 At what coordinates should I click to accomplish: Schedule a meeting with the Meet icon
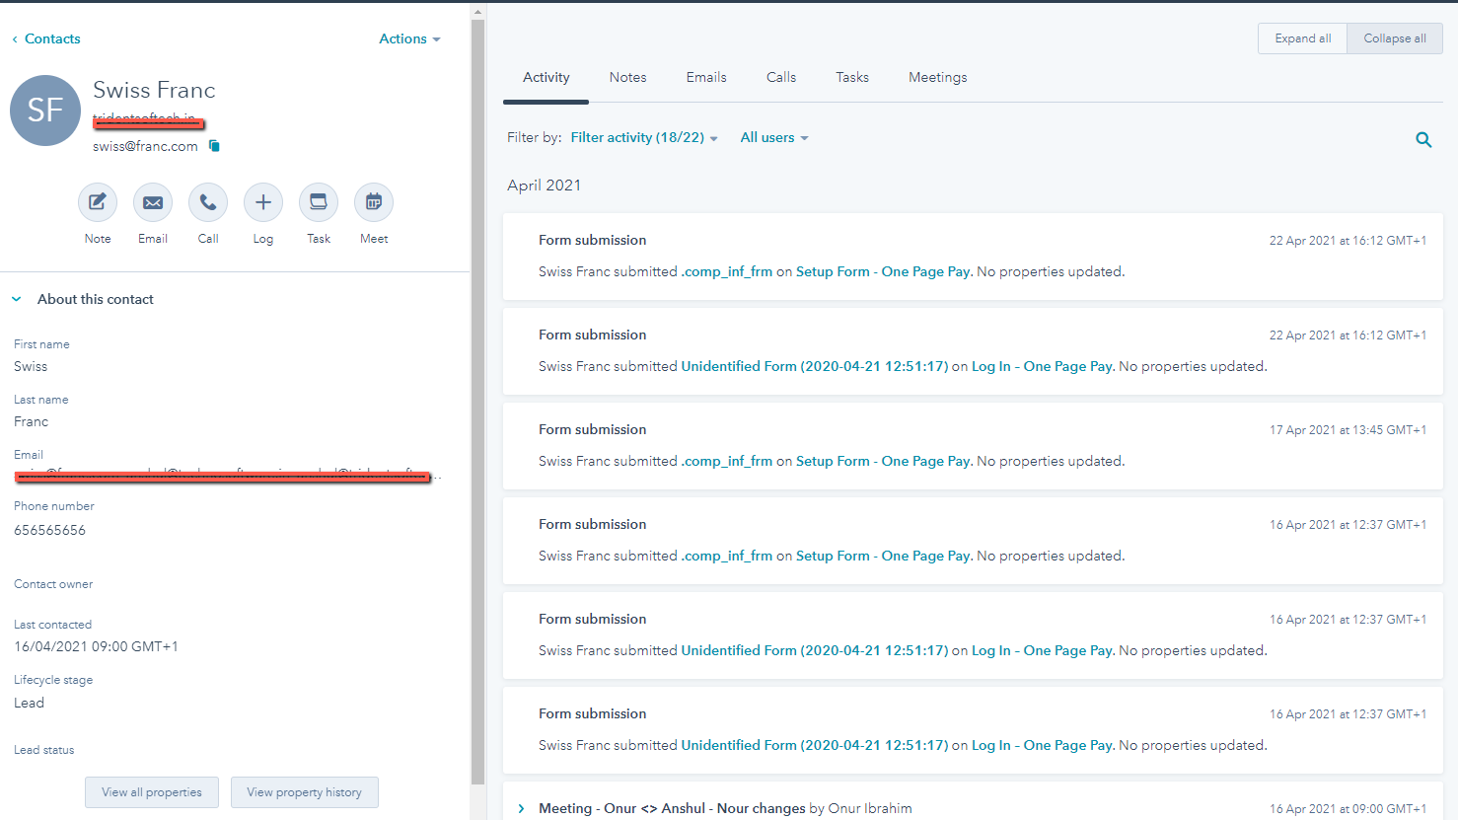[x=373, y=201]
